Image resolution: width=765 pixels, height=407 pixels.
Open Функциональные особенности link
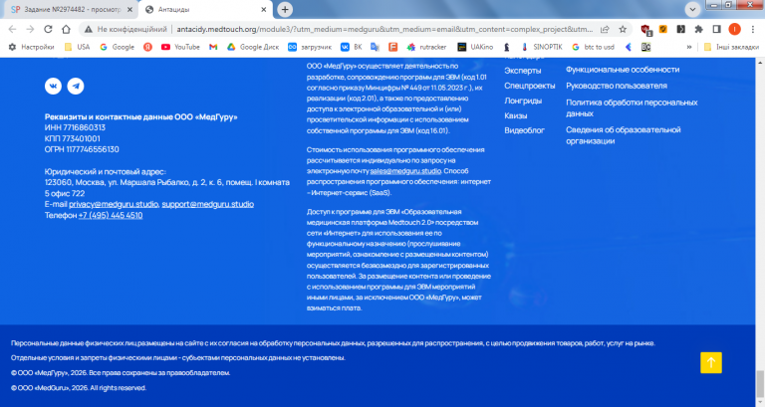tap(623, 70)
